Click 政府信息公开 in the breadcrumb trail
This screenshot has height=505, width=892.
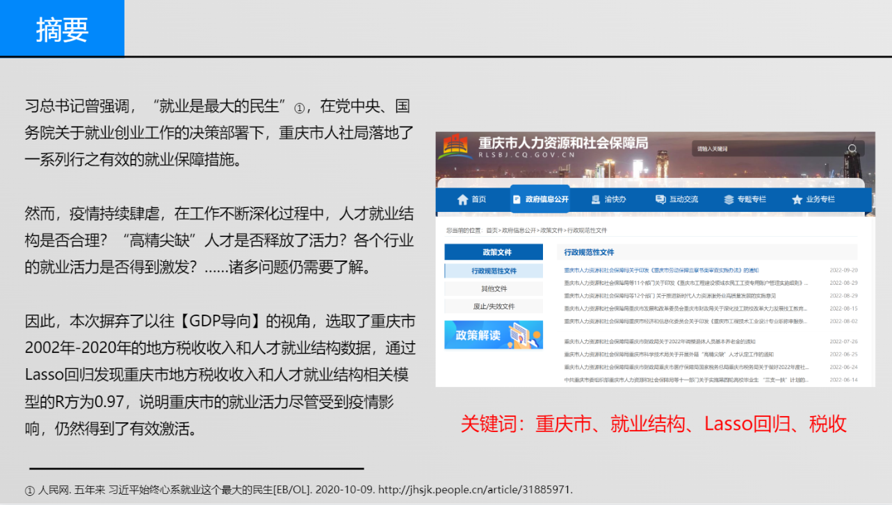coord(519,230)
